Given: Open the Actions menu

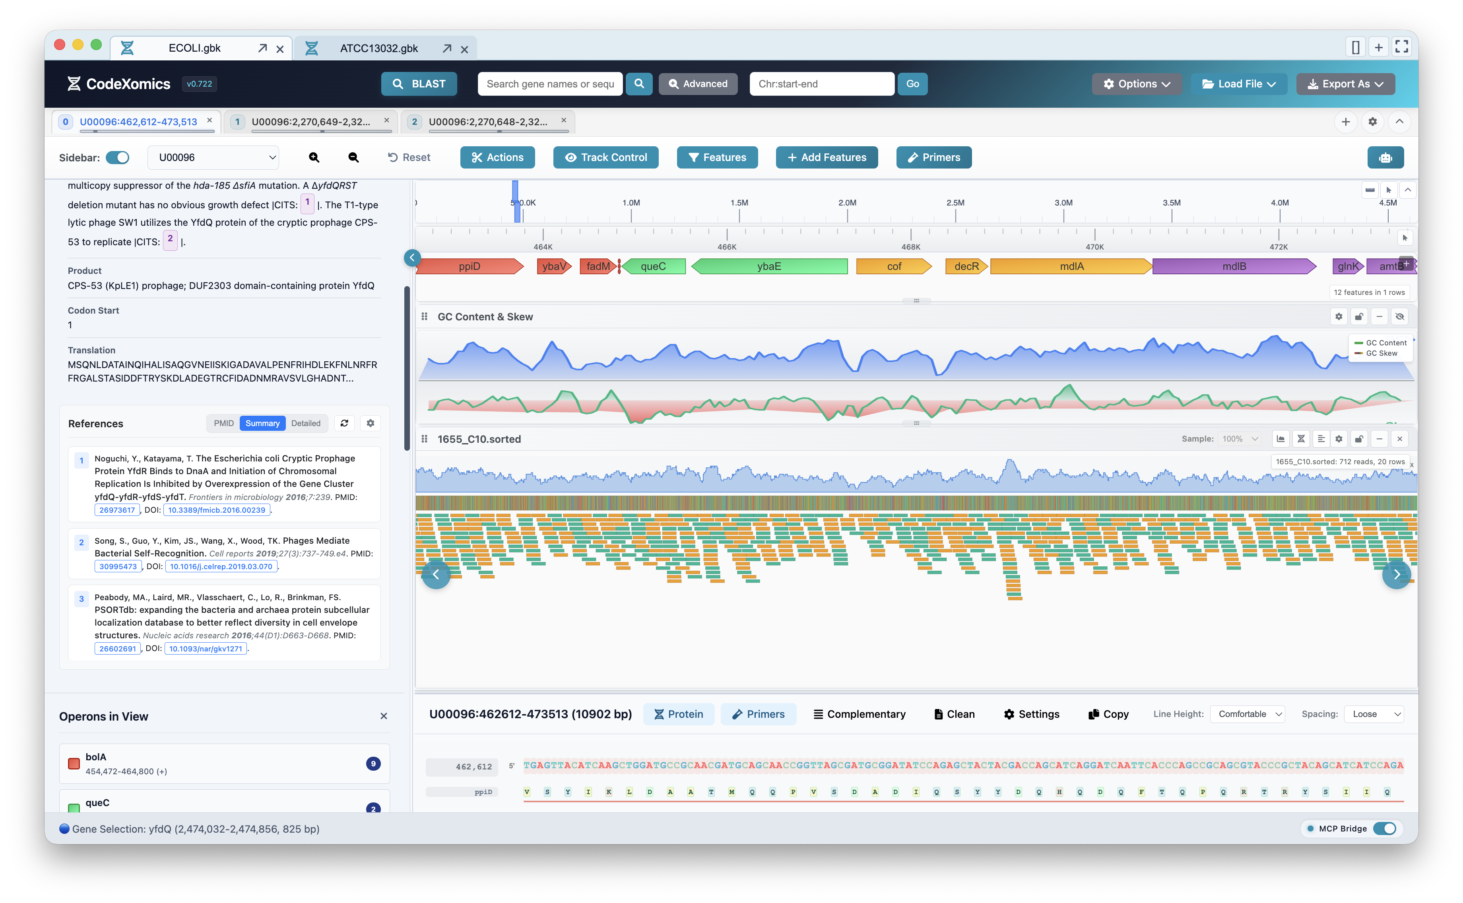Looking at the screenshot, I should [497, 158].
